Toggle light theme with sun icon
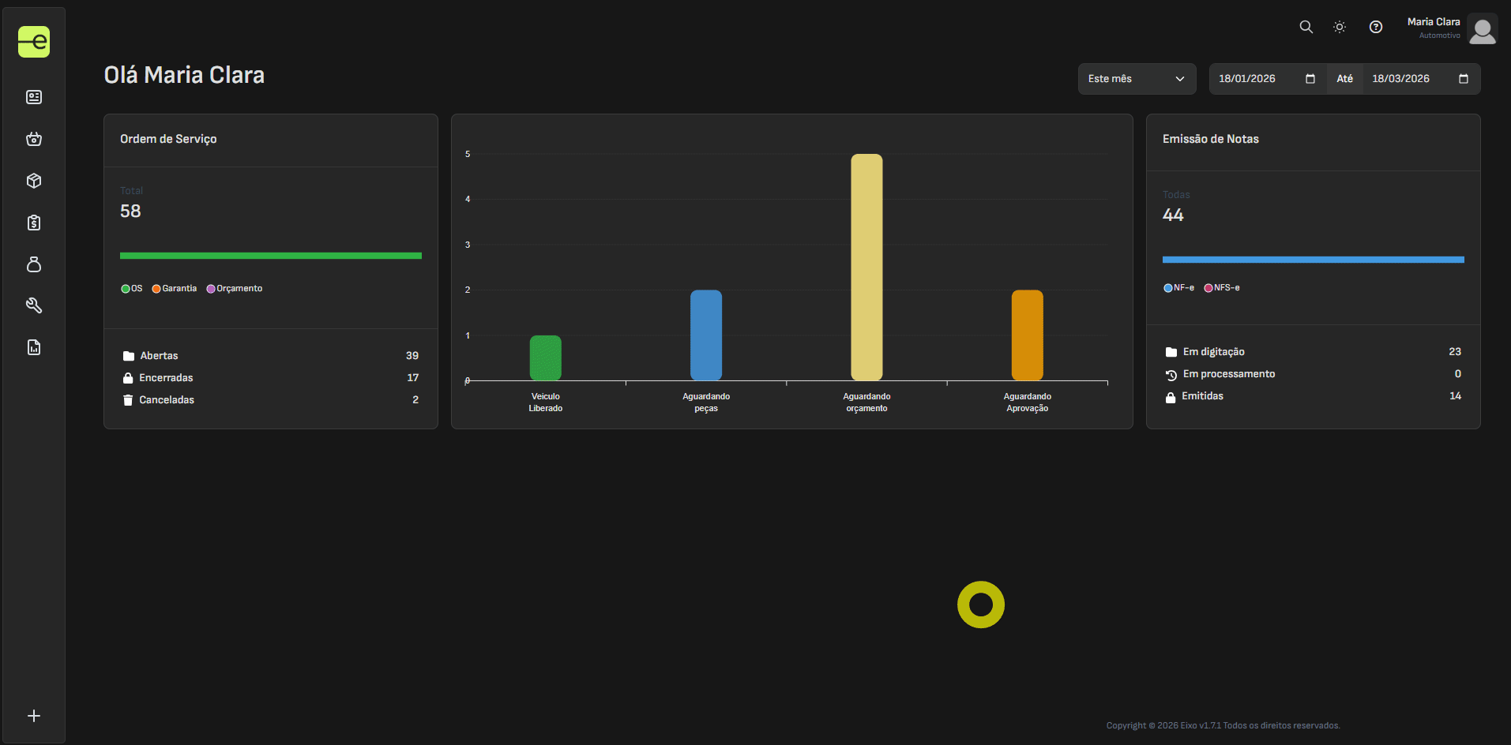The width and height of the screenshot is (1511, 745). tap(1339, 27)
